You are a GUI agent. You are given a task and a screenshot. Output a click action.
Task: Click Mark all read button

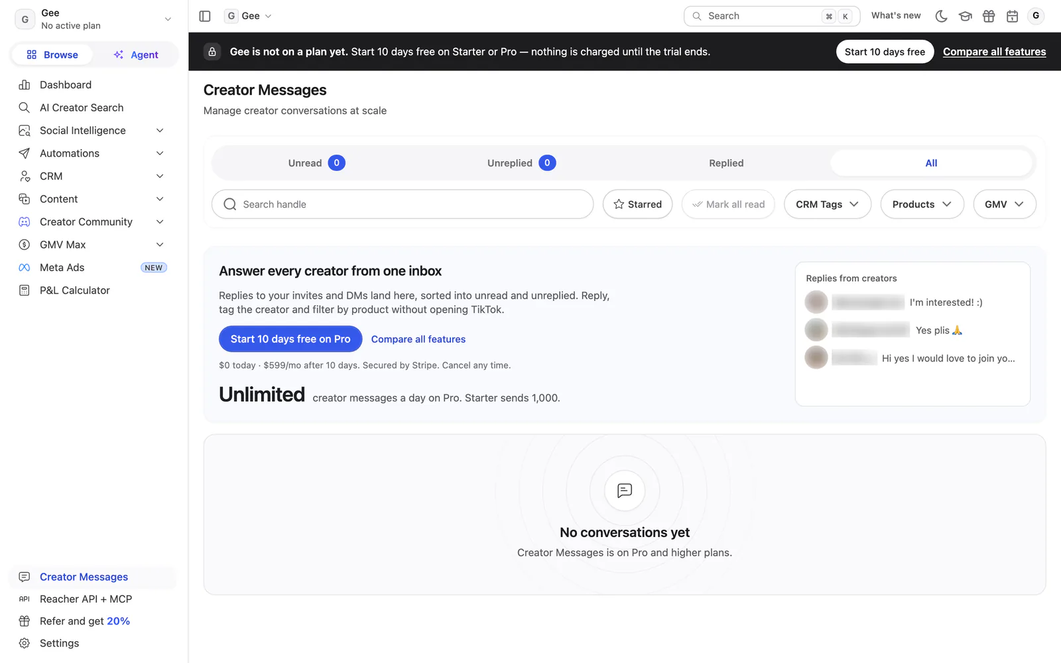pyautogui.click(x=728, y=204)
